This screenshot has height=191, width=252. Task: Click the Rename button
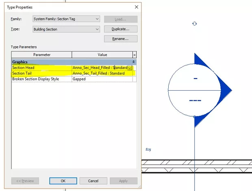click(x=121, y=39)
